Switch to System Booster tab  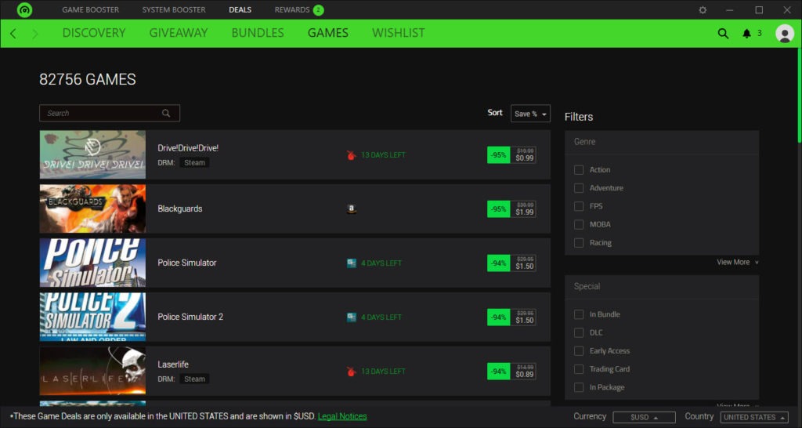coord(174,9)
